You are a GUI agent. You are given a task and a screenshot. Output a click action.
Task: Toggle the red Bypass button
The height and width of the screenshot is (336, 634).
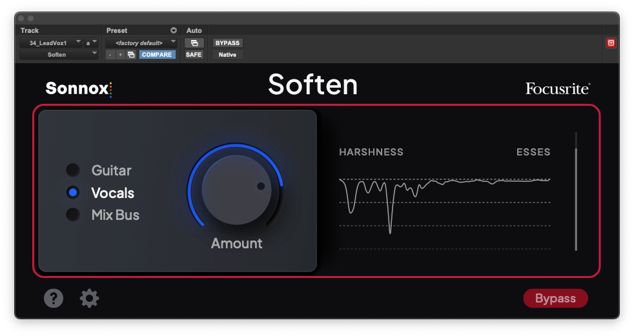556,299
